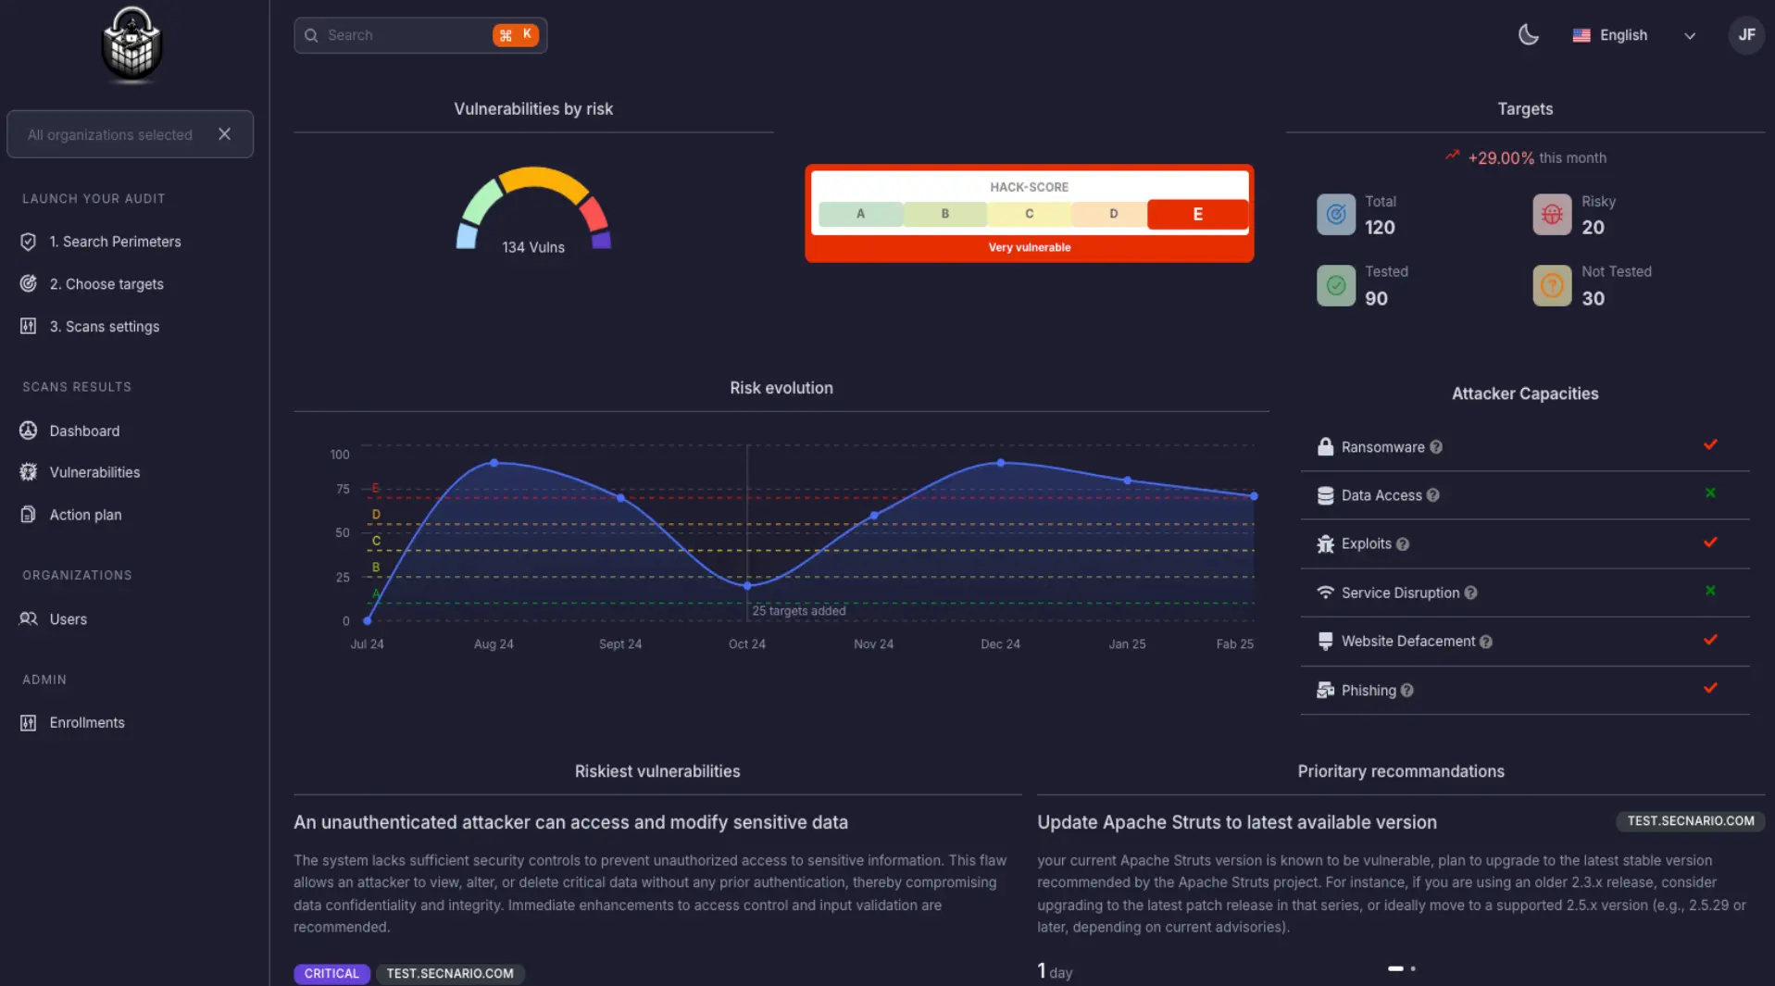The width and height of the screenshot is (1775, 986).
Task: Open the Vulnerabilities section icon
Action: click(28, 472)
